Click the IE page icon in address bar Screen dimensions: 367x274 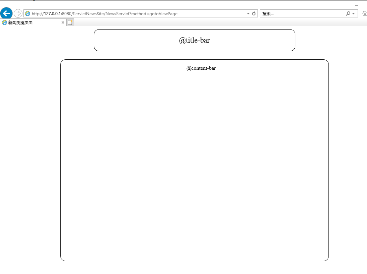coord(27,14)
